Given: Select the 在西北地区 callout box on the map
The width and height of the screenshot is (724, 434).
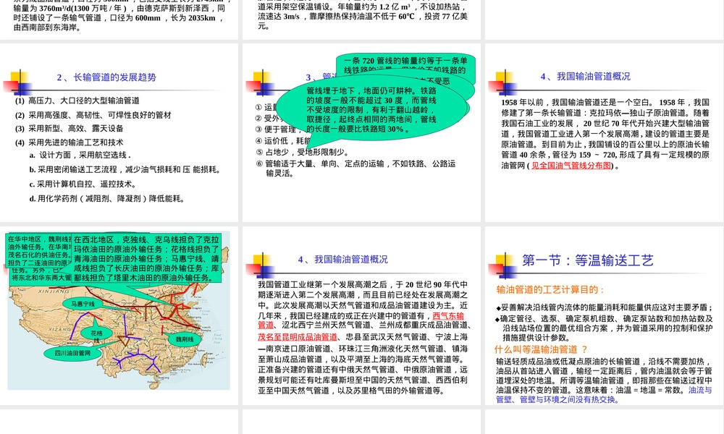Looking at the screenshot, I should coord(146,259).
